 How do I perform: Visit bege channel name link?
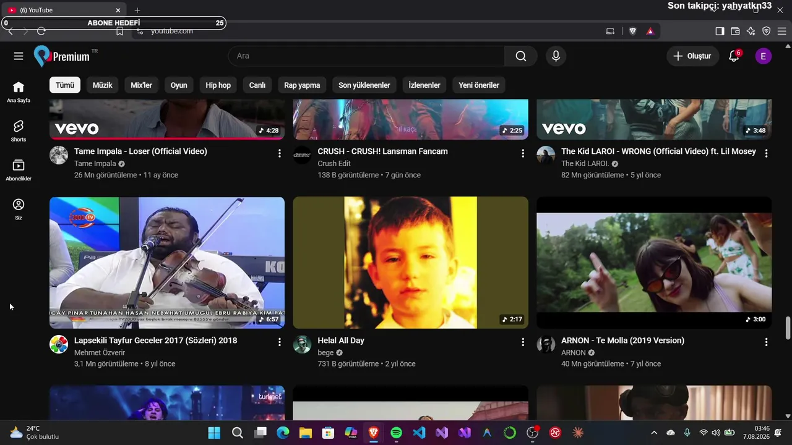point(325,353)
